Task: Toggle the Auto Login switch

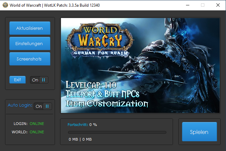Action: point(43,106)
